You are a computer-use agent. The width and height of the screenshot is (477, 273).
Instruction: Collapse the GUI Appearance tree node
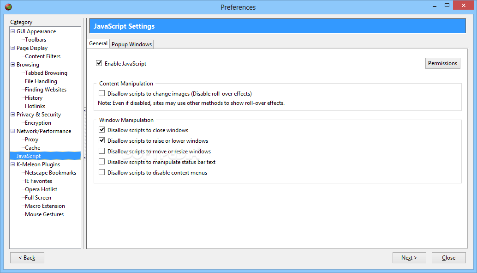tap(13, 31)
